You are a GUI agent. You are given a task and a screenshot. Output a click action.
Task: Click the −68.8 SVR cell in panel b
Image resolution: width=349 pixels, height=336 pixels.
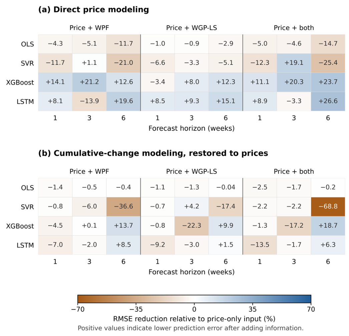click(x=328, y=207)
